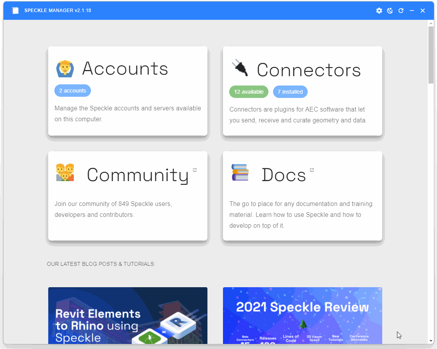Click external link icon next to Docs
This screenshot has height=349, width=437.
(312, 170)
